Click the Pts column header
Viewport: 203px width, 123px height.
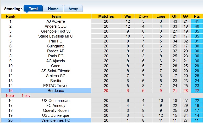point(197,16)
